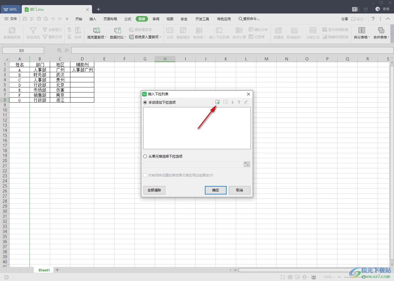Select the 从单元格选择下拉选项 radio button
This screenshot has width=394, height=281.
tap(145, 156)
